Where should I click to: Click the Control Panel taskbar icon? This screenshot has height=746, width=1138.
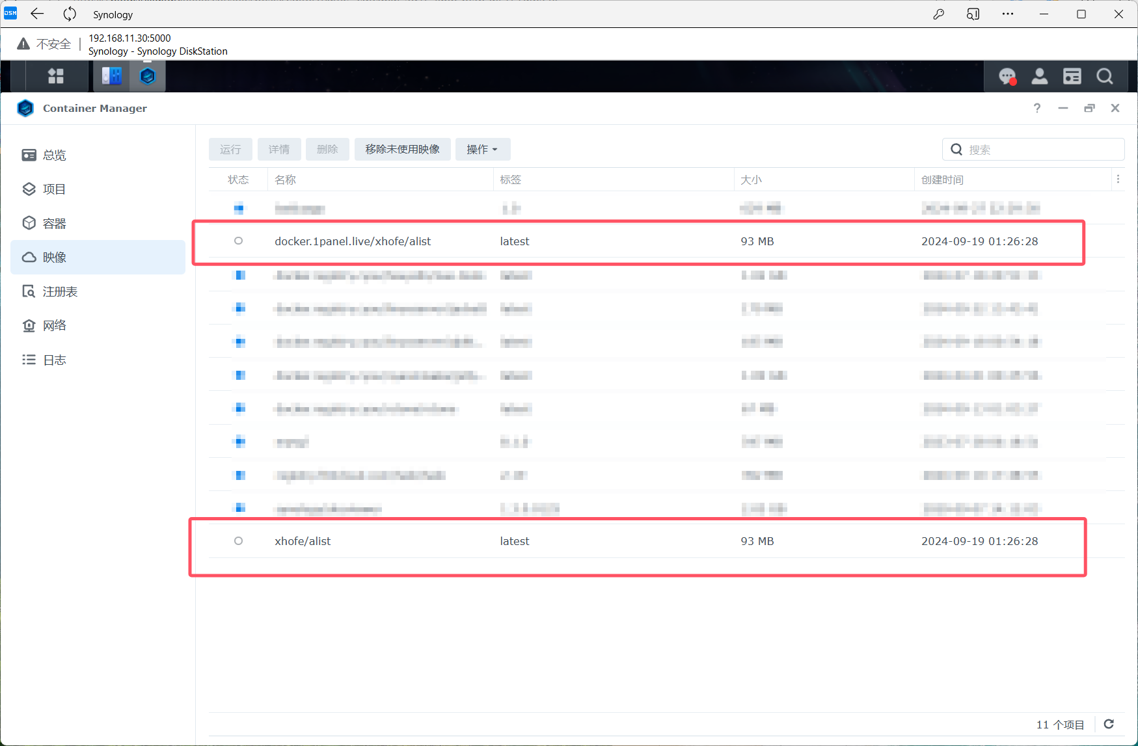(x=112, y=76)
